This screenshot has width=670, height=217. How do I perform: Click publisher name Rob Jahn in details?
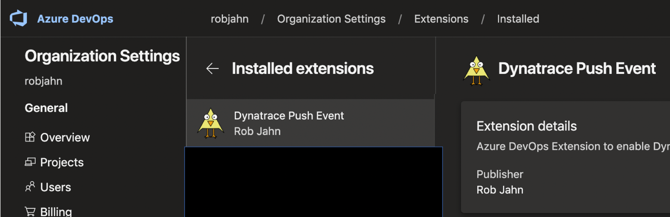(x=500, y=190)
